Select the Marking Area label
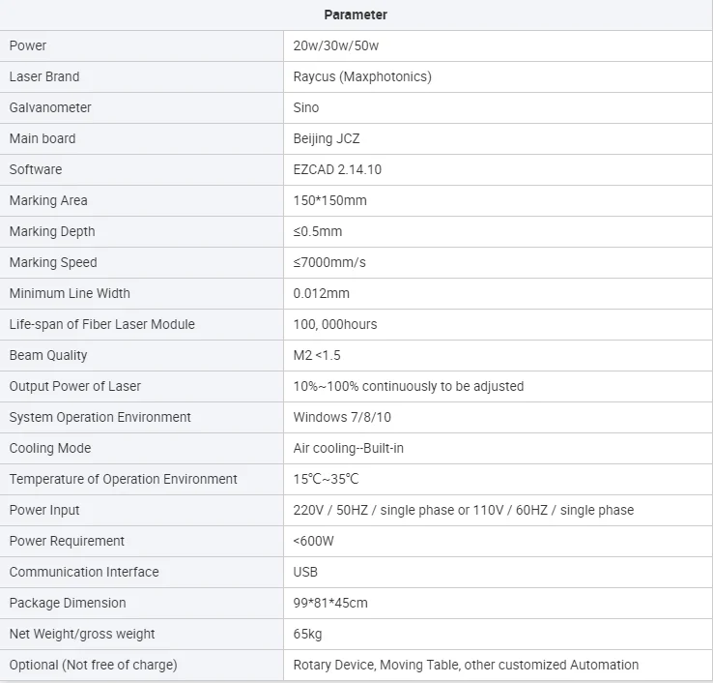 coord(48,200)
